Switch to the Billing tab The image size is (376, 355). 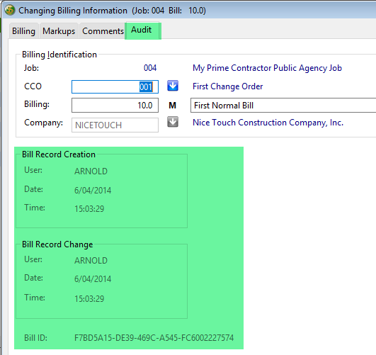(x=23, y=31)
